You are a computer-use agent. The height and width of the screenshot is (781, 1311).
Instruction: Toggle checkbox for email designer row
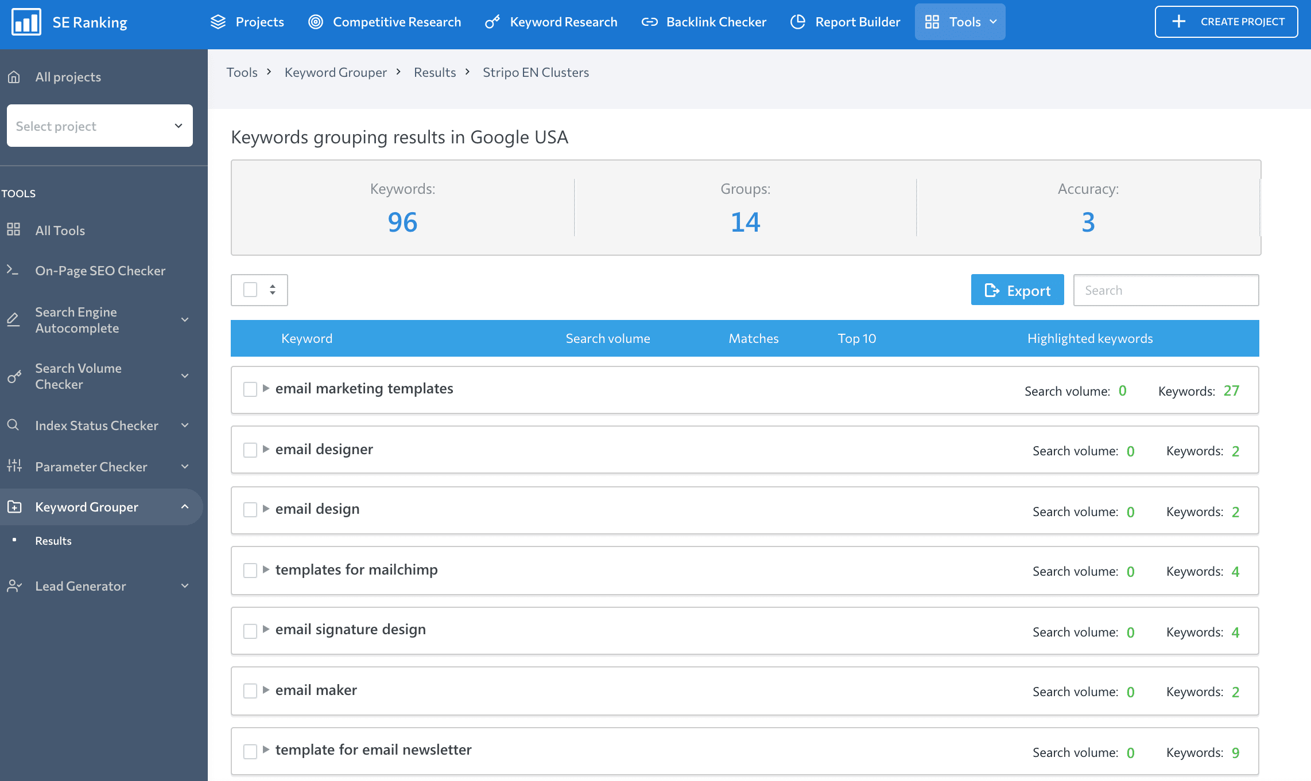click(x=250, y=449)
